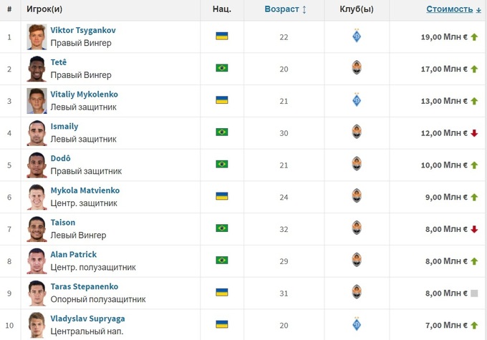Open Viktor Tsygankov player profile link
487x340 pixels.
click(x=83, y=30)
